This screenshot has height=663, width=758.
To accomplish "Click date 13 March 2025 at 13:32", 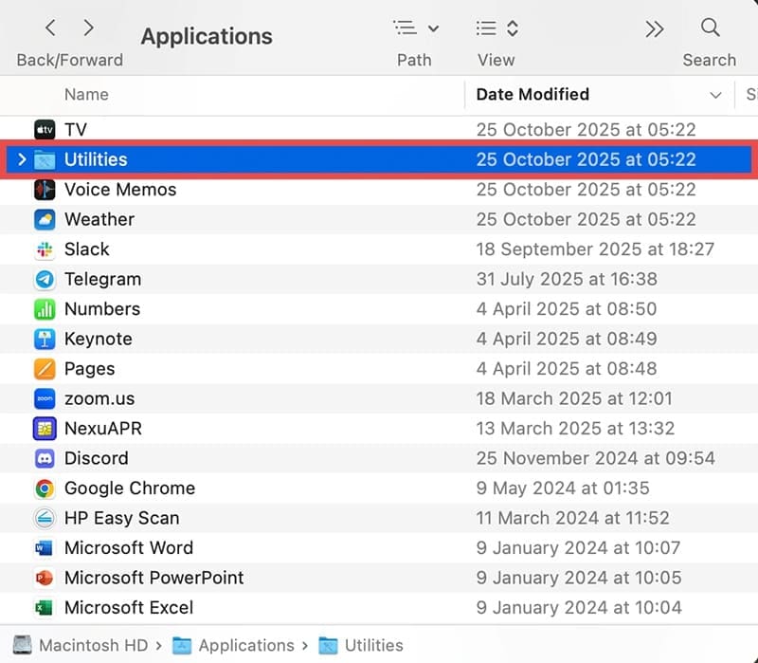I will pos(575,429).
